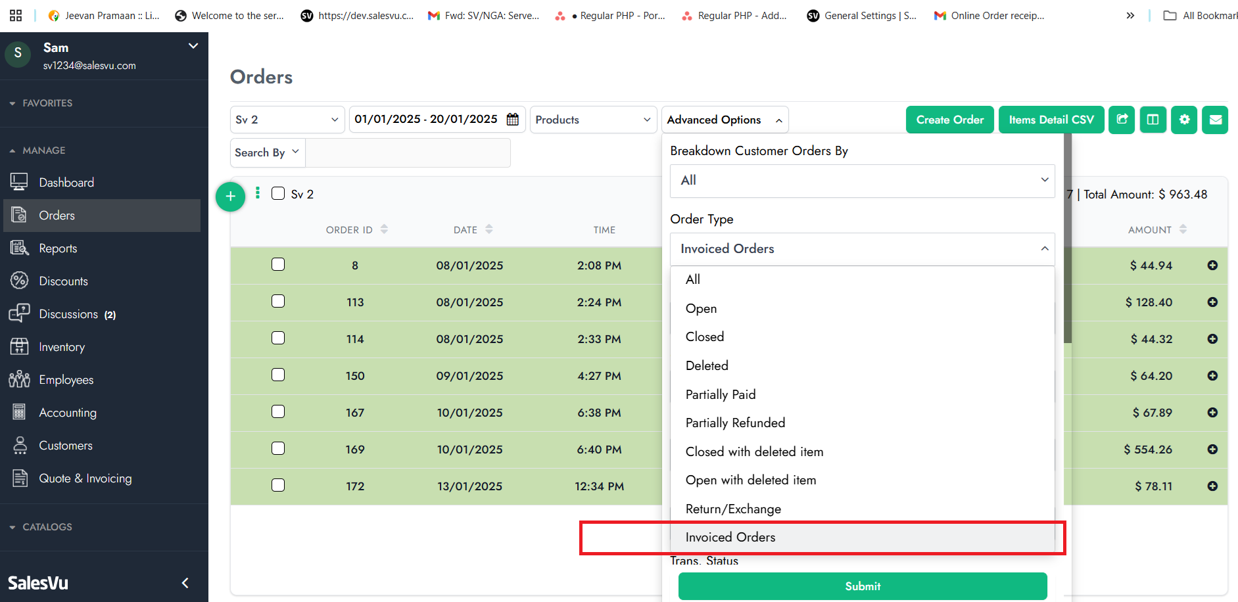The image size is (1238, 602).
Task: Select Return/Exchange from order type list
Action: pyautogui.click(x=733, y=509)
